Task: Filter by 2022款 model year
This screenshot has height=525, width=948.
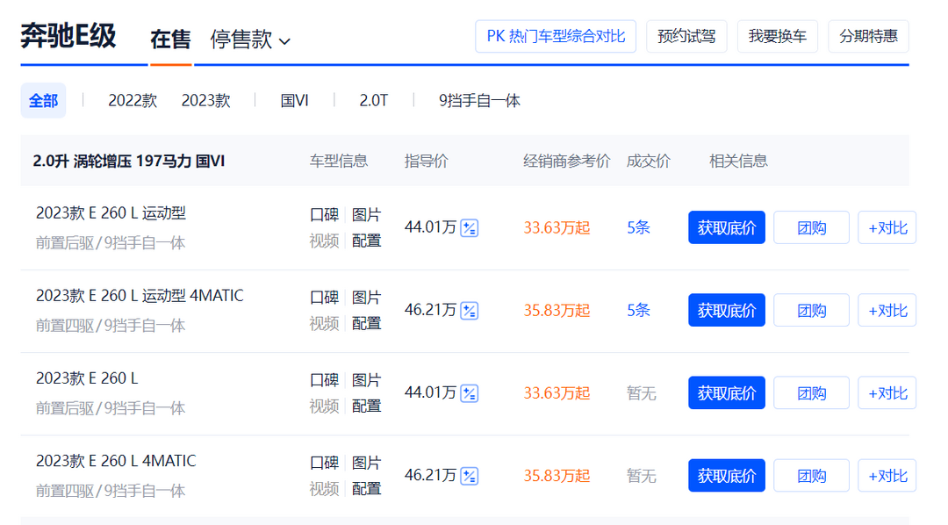Action: click(133, 100)
